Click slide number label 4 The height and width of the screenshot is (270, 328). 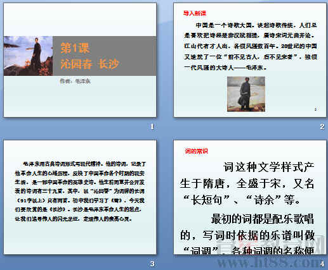[x=322, y=264]
